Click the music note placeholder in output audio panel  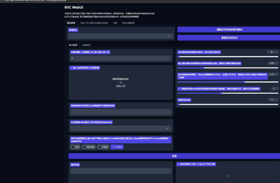pyautogui.click(x=228, y=176)
